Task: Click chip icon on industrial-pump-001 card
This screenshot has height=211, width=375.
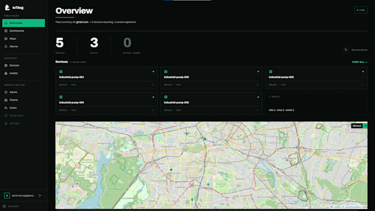Action: [61, 72]
